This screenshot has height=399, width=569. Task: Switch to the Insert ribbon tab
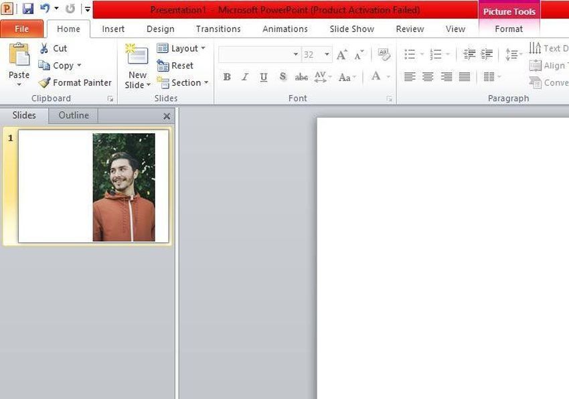[x=113, y=29]
